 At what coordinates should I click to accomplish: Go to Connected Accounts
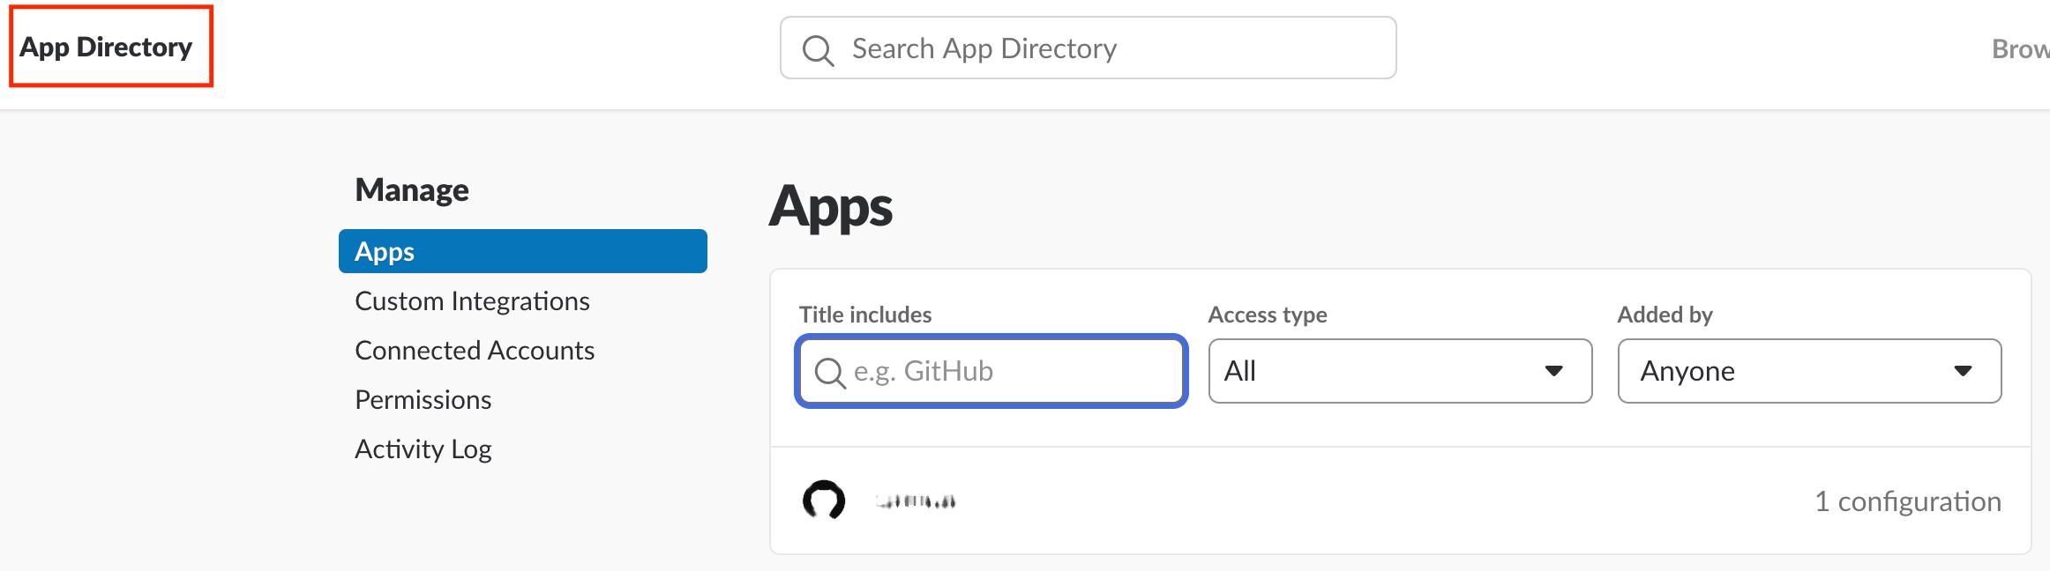click(475, 351)
